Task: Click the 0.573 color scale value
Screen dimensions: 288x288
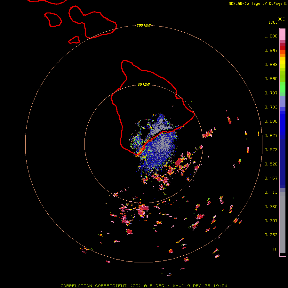Action: tap(271, 150)
